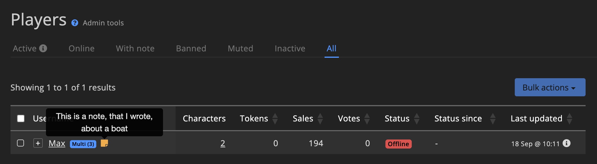The height and width of the screenshot is (164, 597).
Task: Sort the table by Tokens column
Action: click(275, 118)
